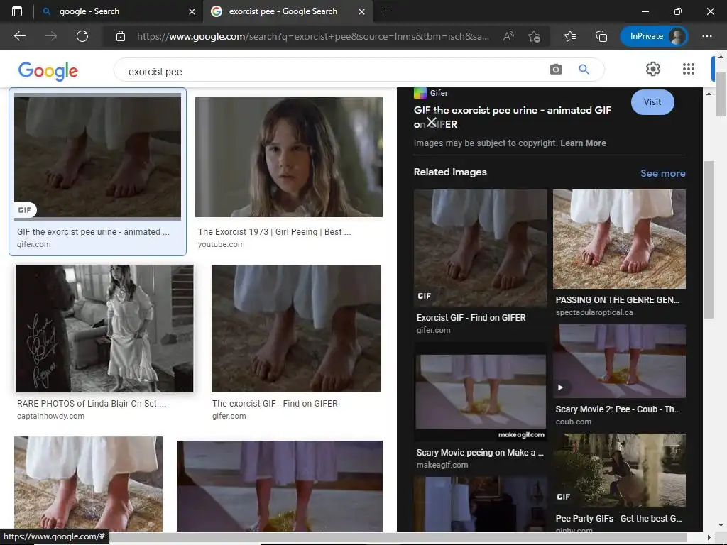This screenshot has height=545, width=727.
Task: Open 'The Exorcist 1973 | Girl Peeing' thumbnail
Action: pos(289,157)
